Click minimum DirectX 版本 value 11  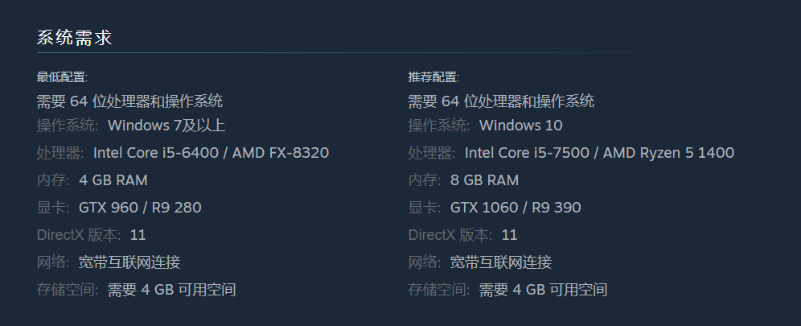coord(138,235)
